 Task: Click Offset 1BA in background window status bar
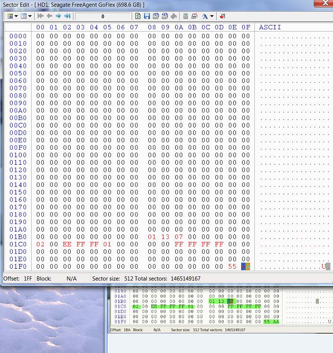tap(120, 330)
